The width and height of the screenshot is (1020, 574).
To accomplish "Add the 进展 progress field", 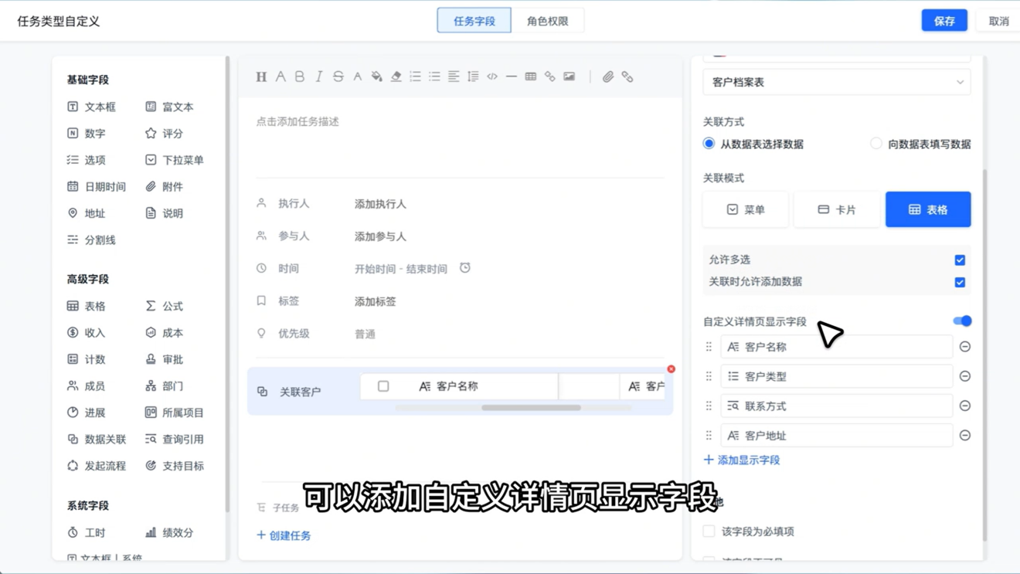I will coord(86,413).
